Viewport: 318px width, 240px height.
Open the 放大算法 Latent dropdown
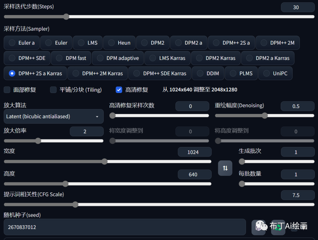coord(54,117)
